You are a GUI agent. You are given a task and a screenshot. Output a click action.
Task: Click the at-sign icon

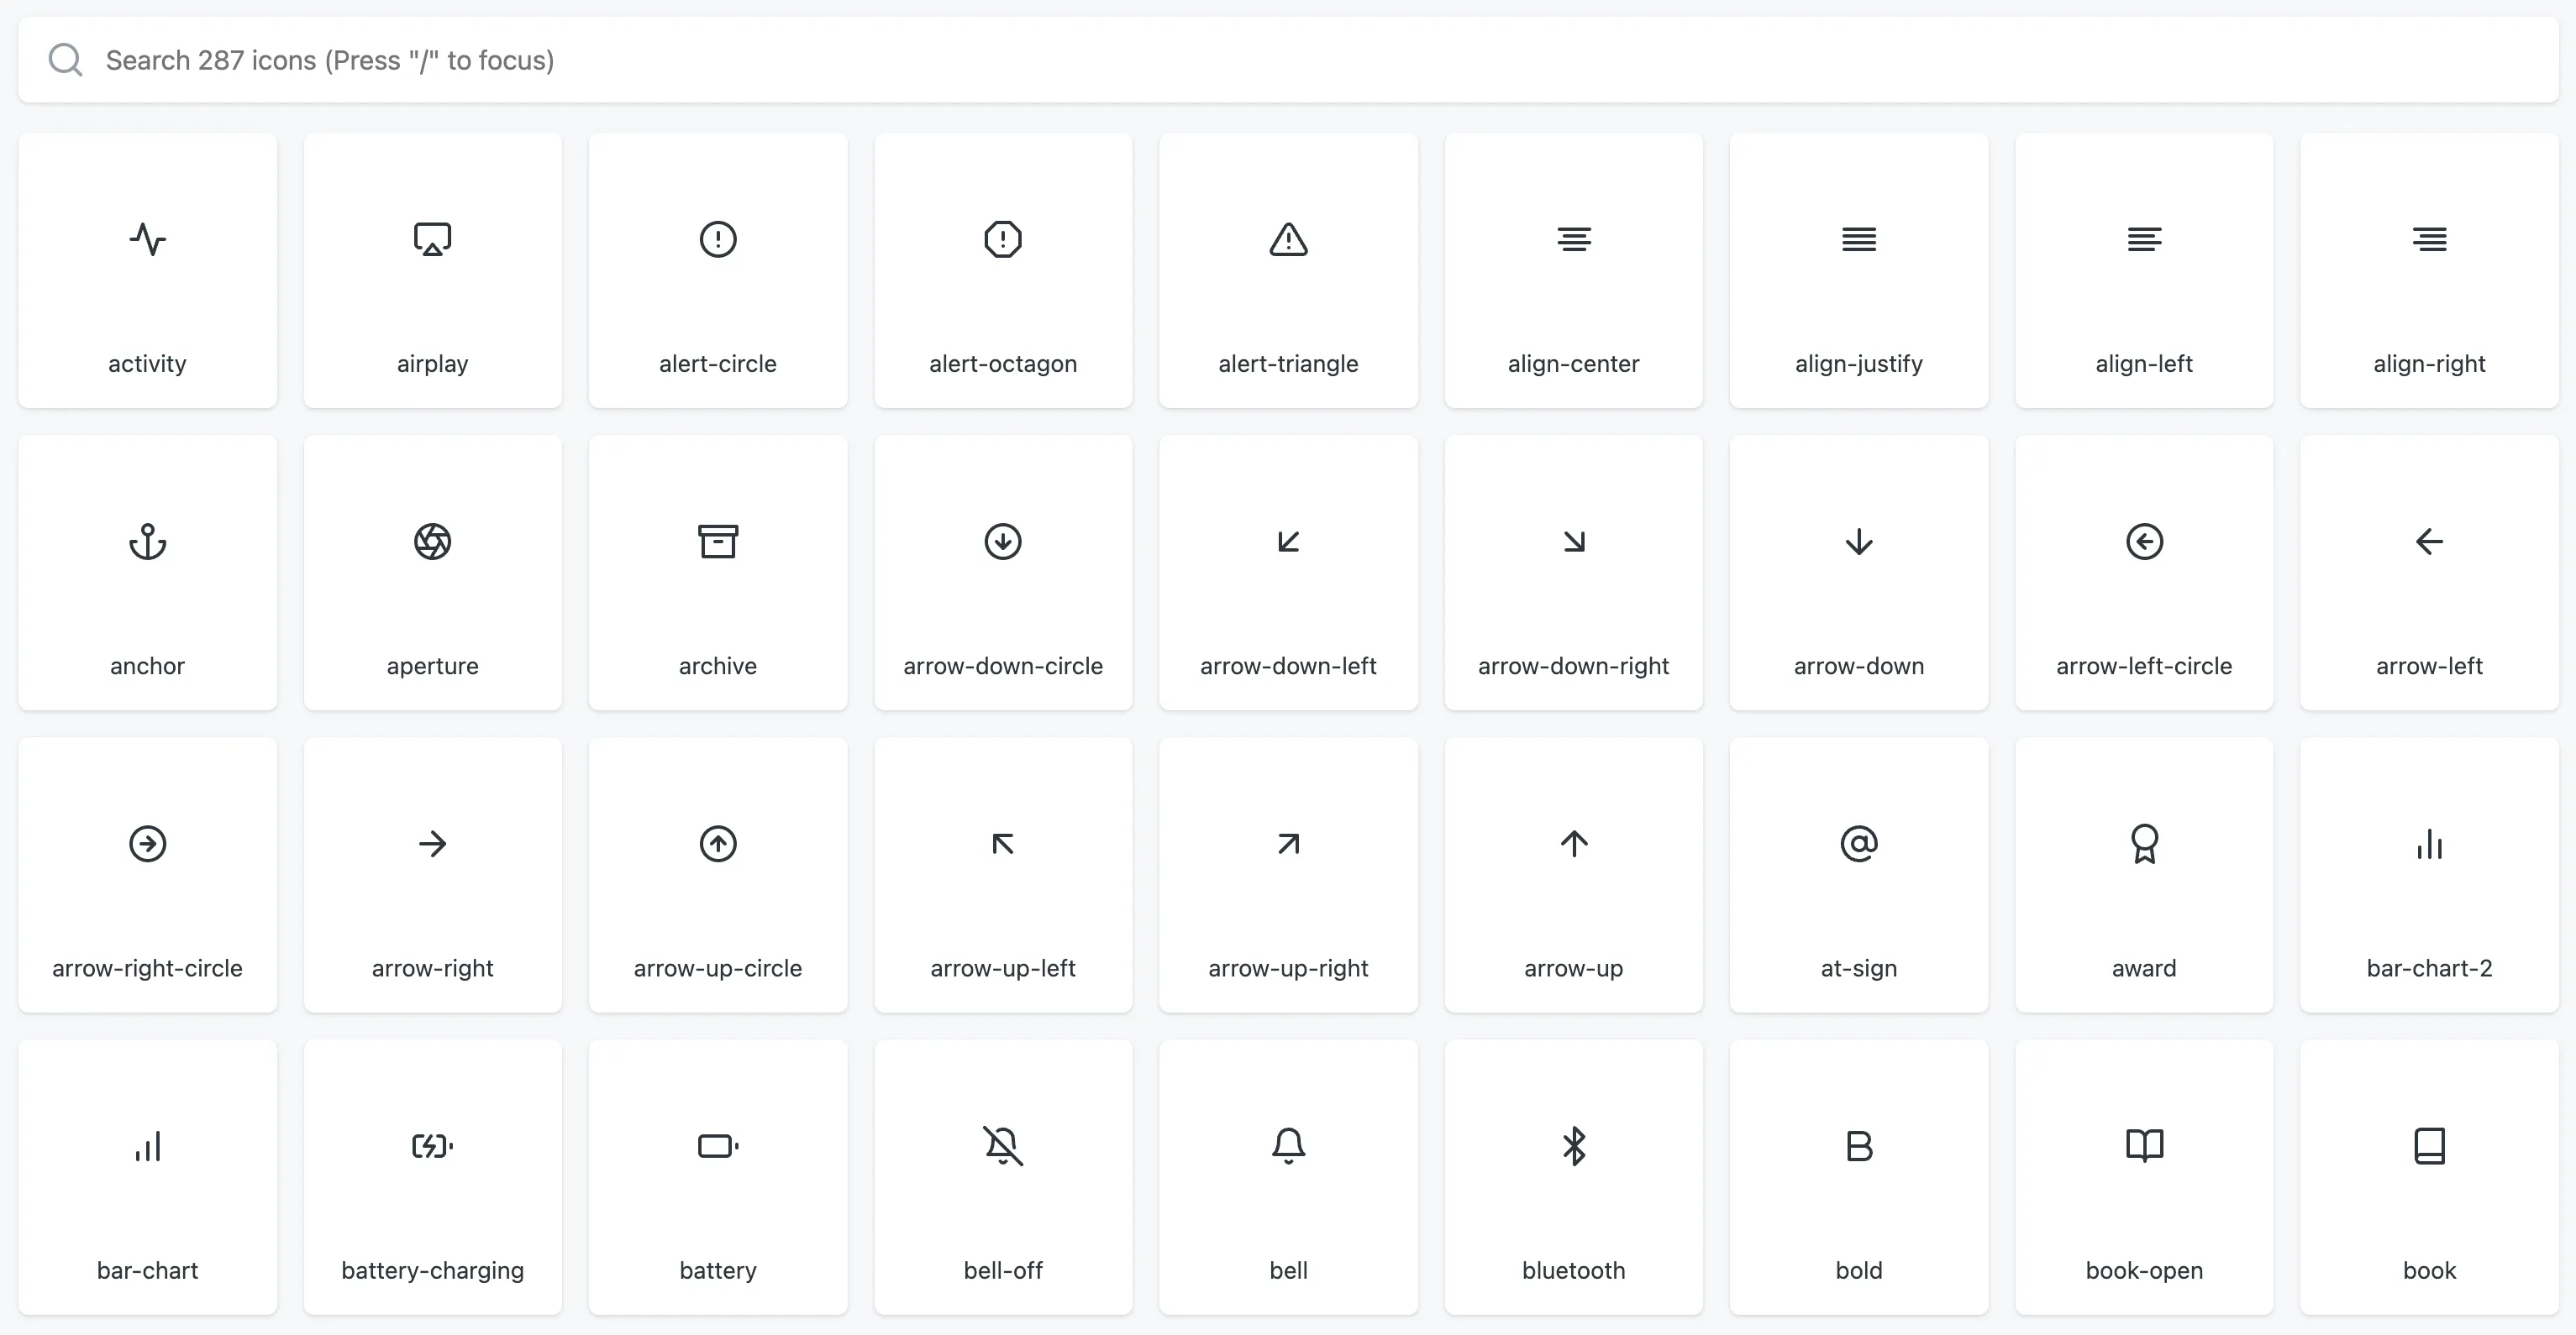point(1858,845)
